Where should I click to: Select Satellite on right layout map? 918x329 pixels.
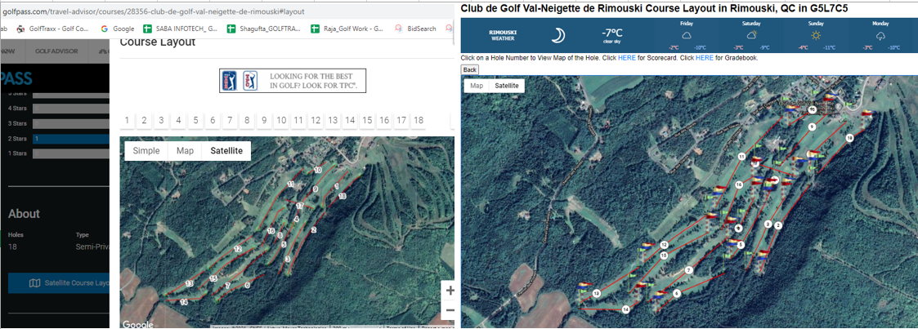tap(508, 86)
